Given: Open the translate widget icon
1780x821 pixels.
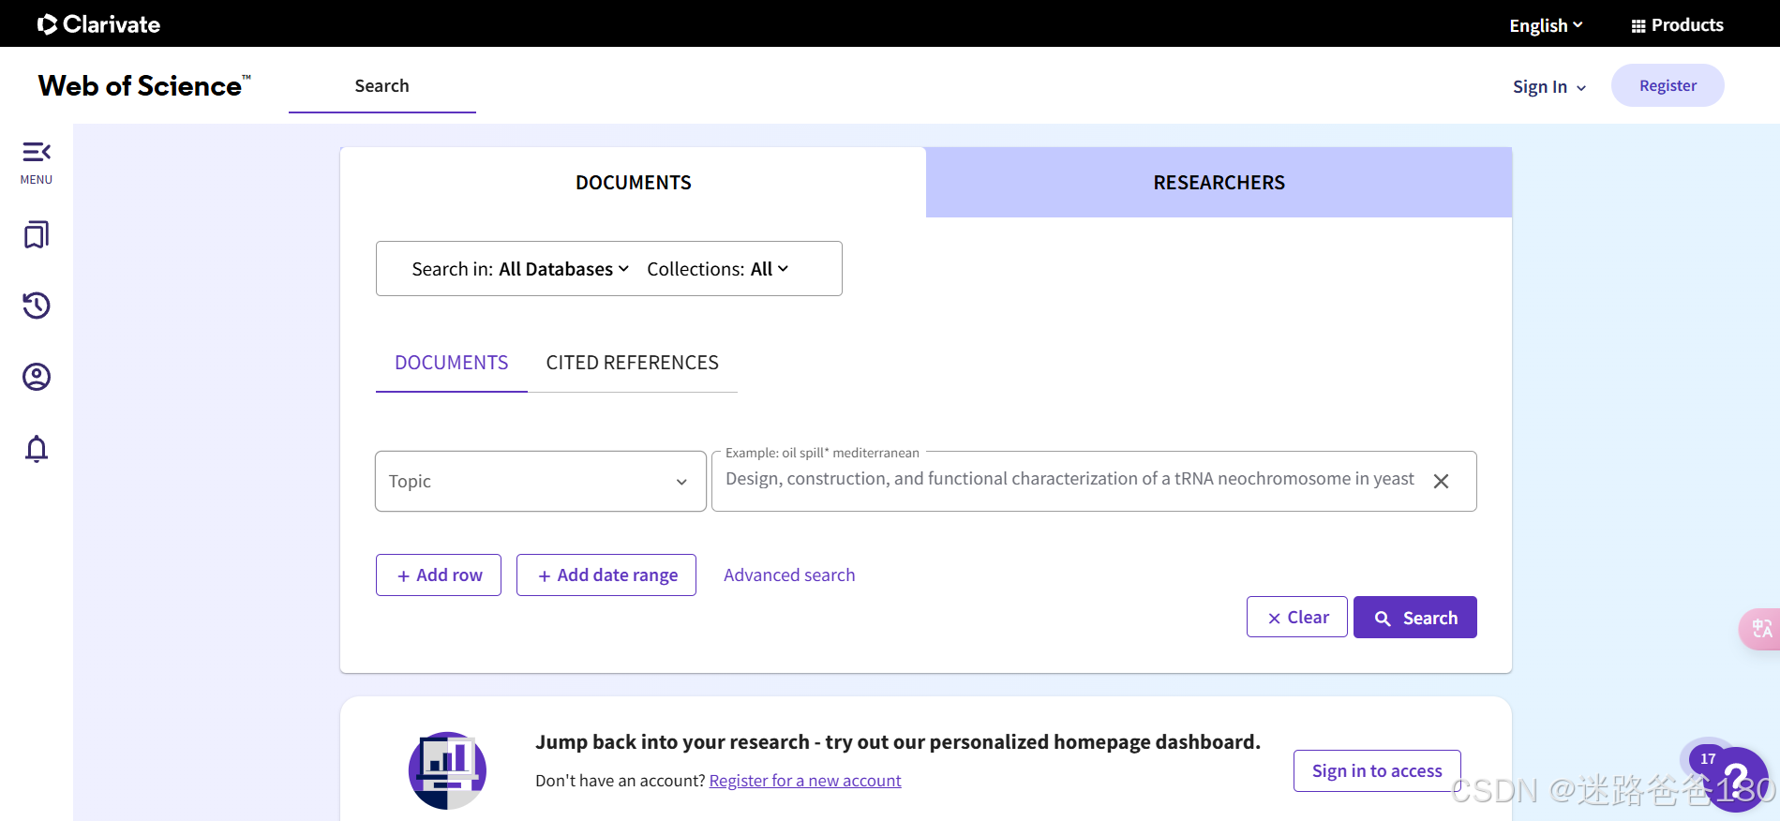Looking at the screenshot, I should pos(1760,629).
